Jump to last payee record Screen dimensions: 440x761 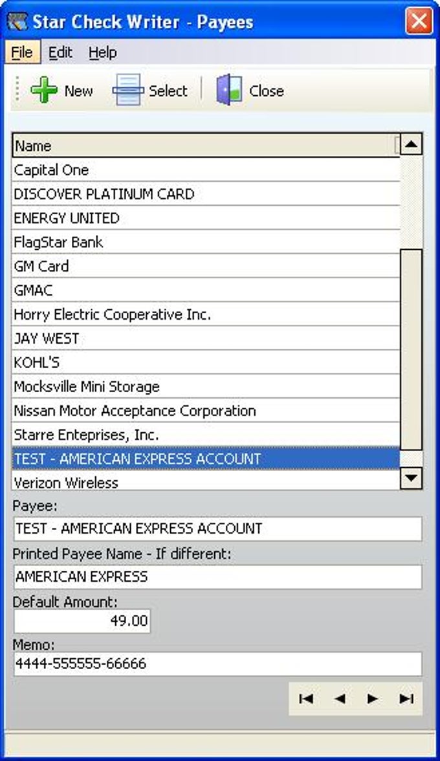[406, 698]
